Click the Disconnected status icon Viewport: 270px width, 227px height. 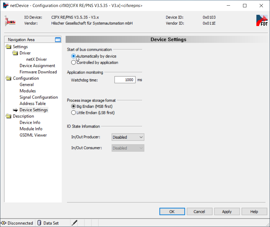point(4,223)
